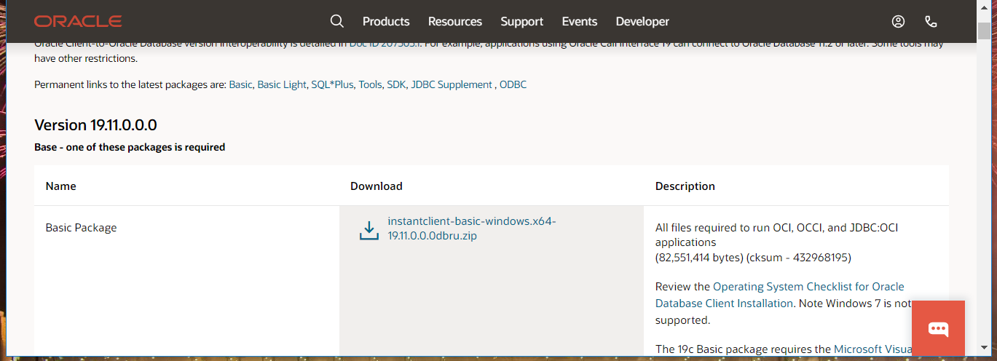Click the page vertical scrollbar thumb
Image resolution: width=997 pixels, height=361 pixels.
[984, 31]
